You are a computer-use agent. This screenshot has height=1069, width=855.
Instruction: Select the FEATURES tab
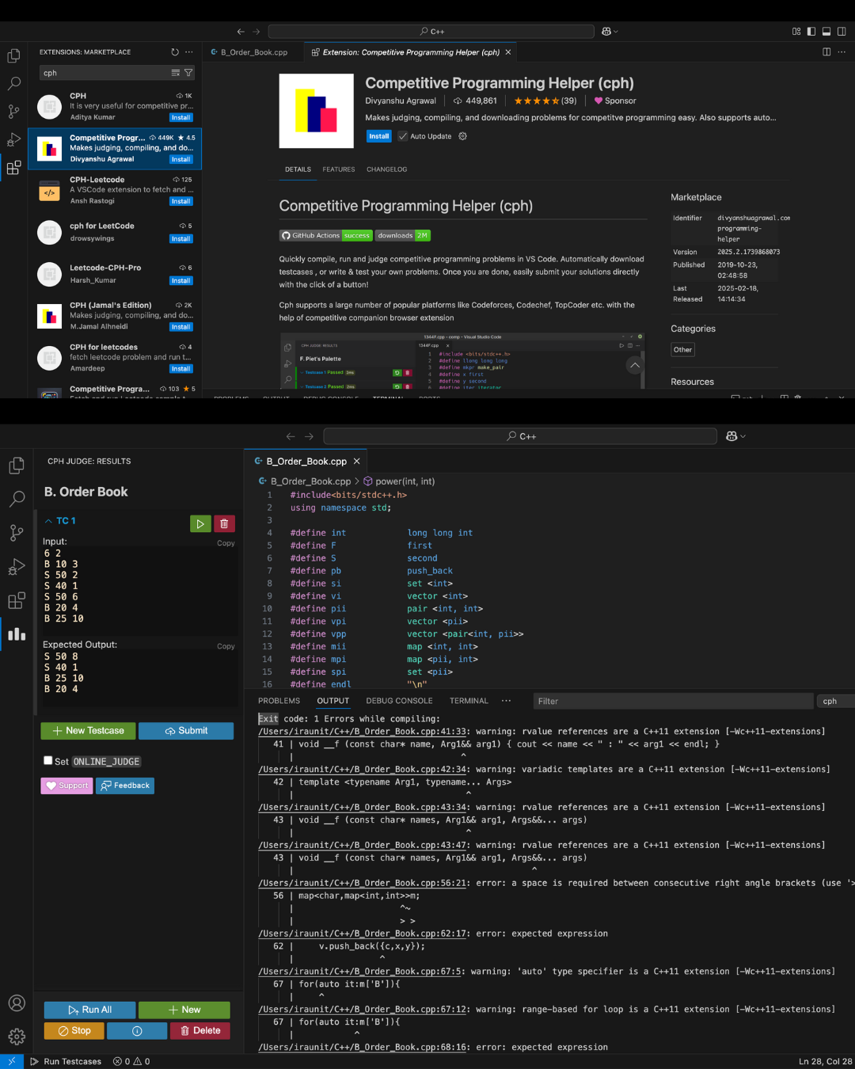(339, 169)
